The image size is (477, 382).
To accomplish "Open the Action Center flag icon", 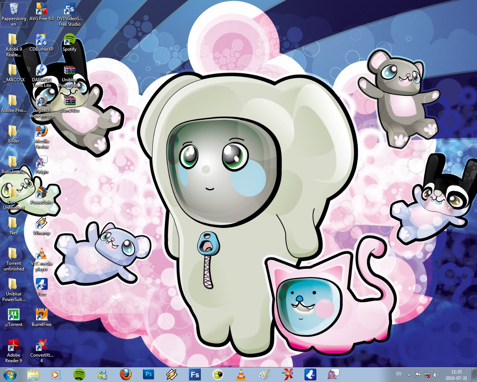I will pos(418,375).
